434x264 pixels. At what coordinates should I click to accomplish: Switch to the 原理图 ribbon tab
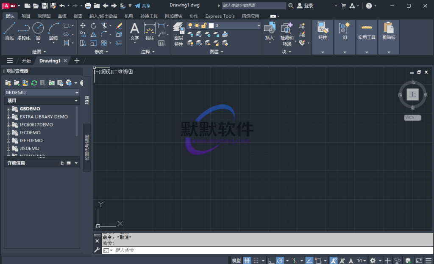pyautogui.click(x=44, y=16)
